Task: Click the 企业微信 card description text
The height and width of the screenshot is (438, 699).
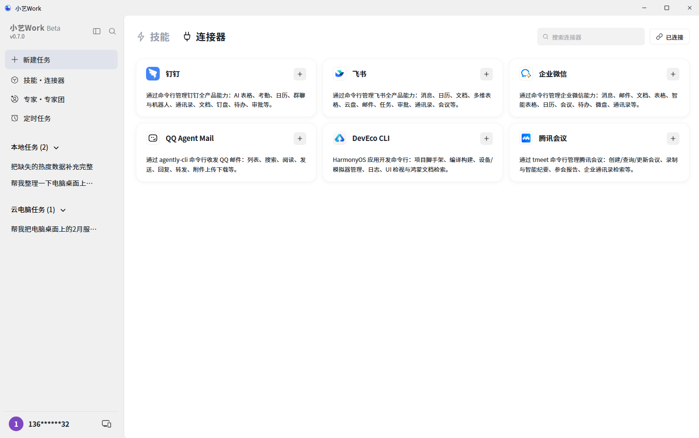Action: 598,100
